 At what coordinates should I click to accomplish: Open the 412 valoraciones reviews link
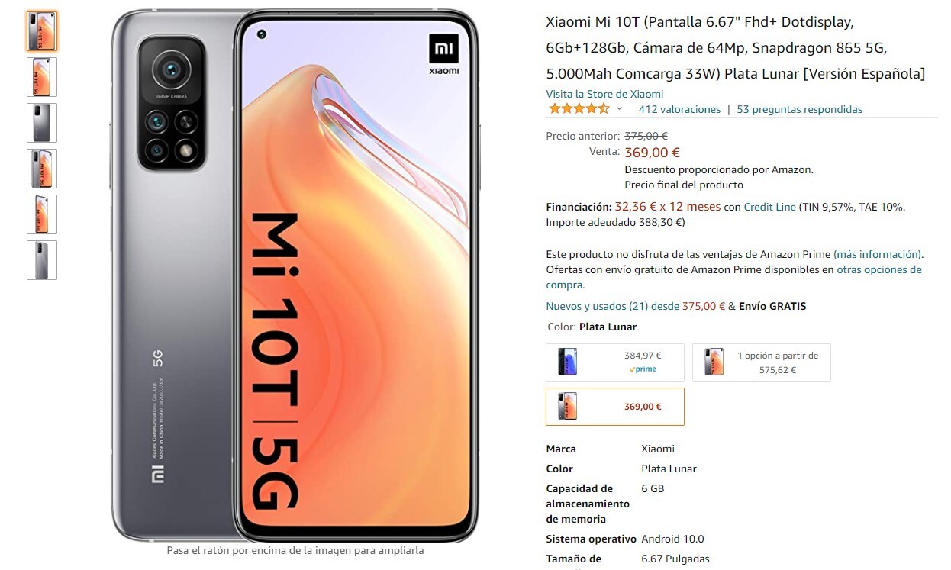pyautogui.click(x=679, y=109)
